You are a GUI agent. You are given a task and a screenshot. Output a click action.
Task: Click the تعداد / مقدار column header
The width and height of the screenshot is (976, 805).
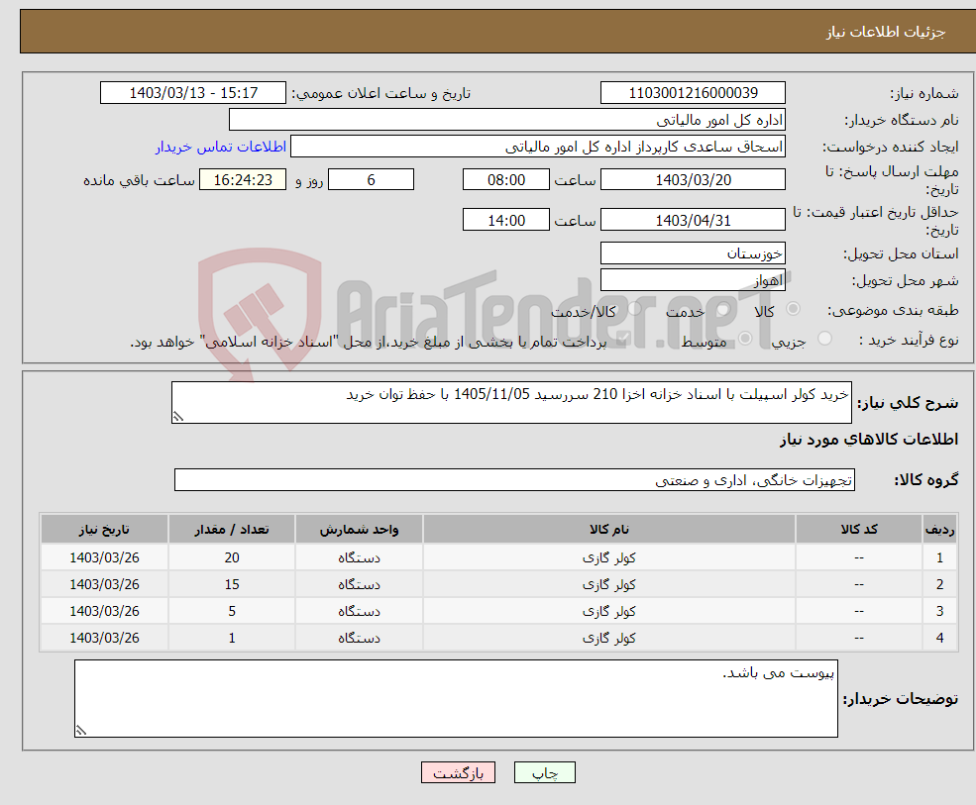click(x=232, y=530)
